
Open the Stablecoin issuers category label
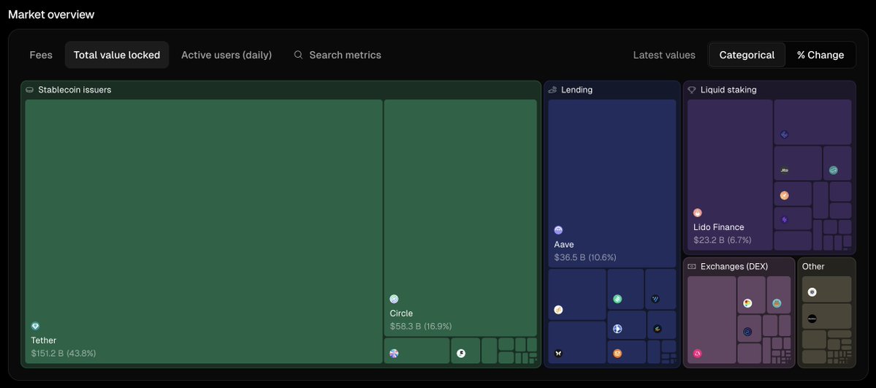click(x=75, y=90)
